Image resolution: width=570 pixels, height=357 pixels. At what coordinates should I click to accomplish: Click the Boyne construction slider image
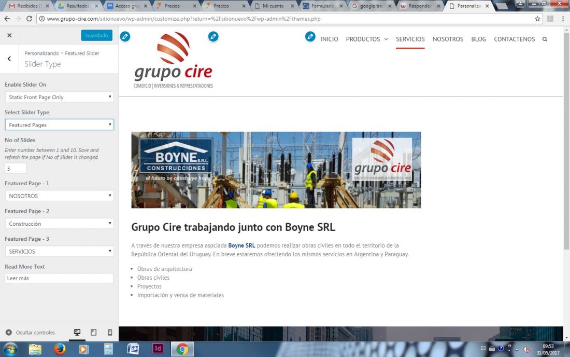click(276, 170)
